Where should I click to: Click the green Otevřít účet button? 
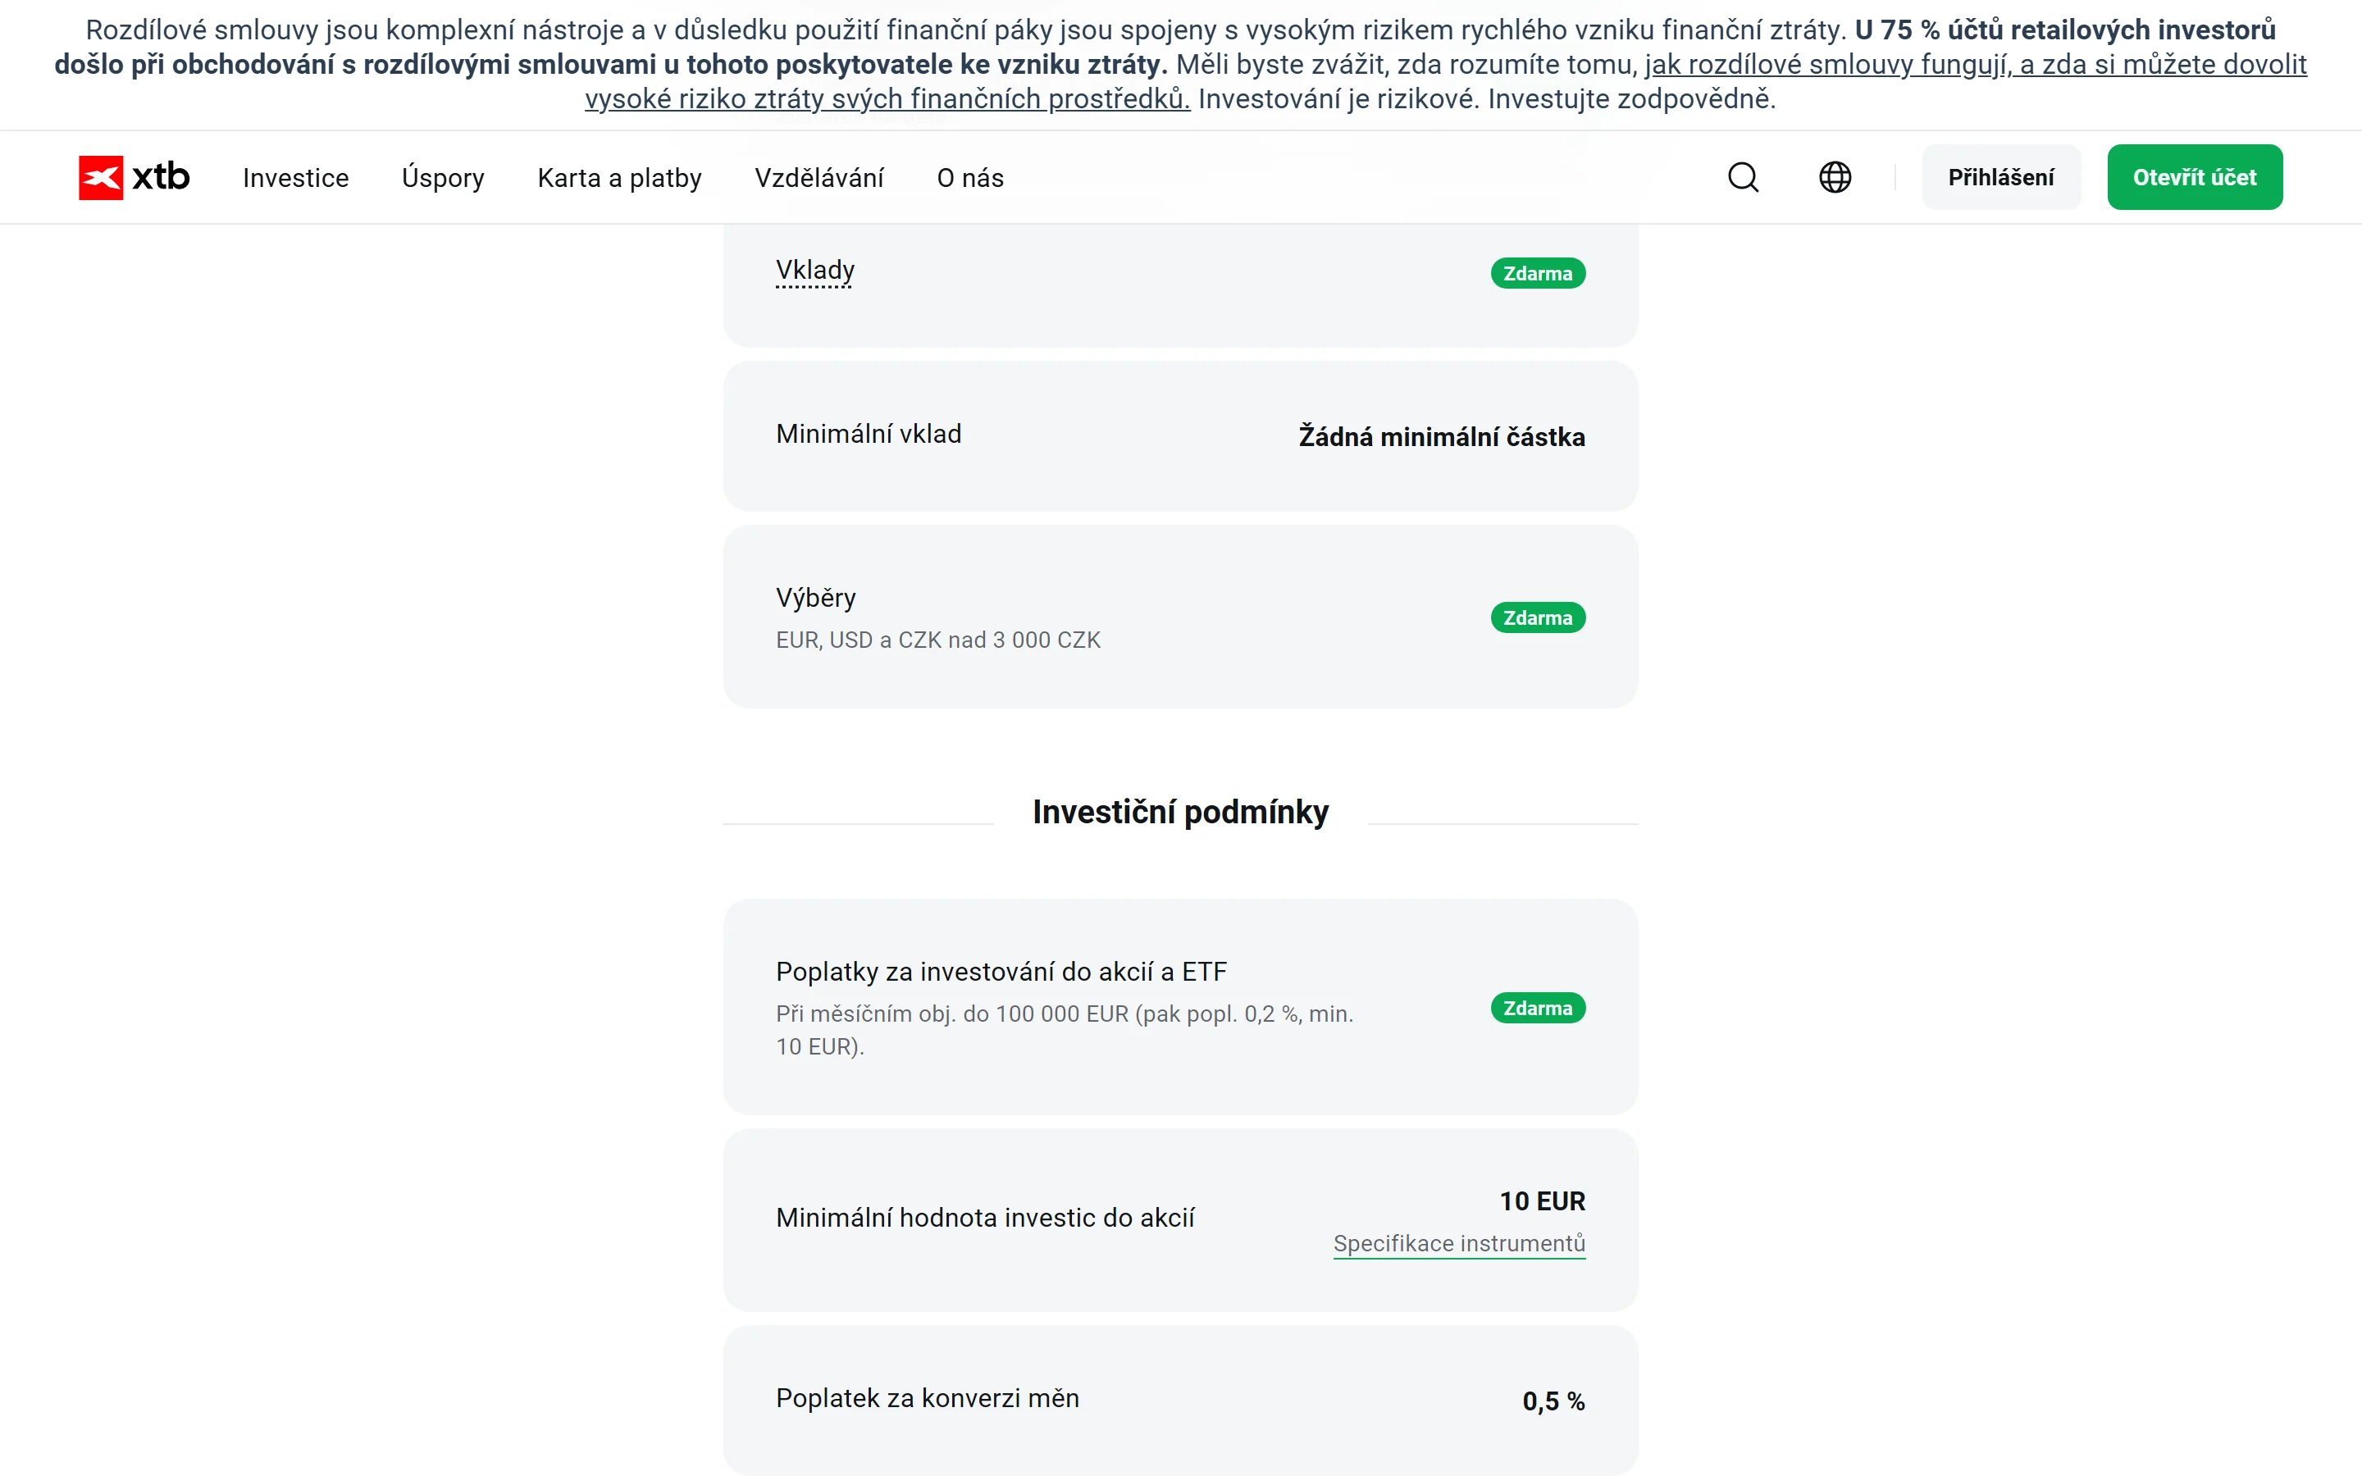2194,176
